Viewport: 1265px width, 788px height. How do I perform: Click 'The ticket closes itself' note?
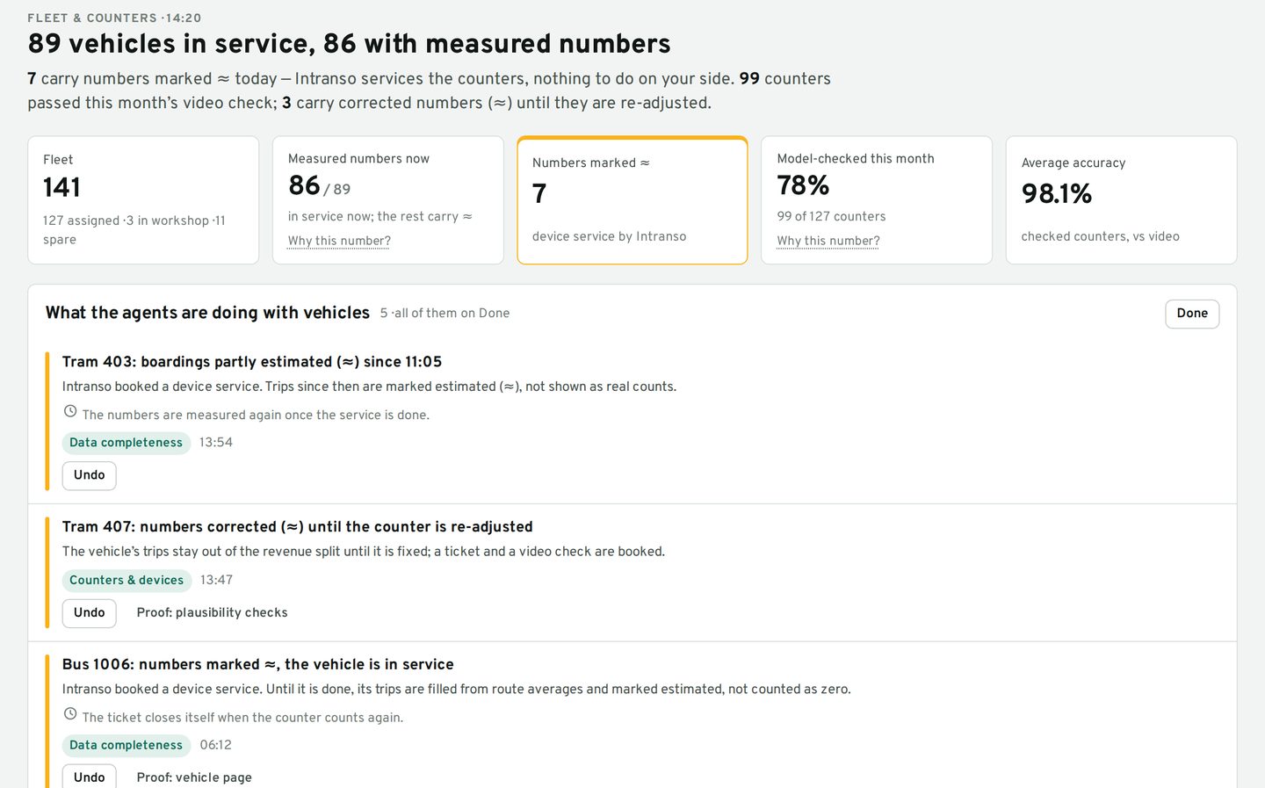243,718
